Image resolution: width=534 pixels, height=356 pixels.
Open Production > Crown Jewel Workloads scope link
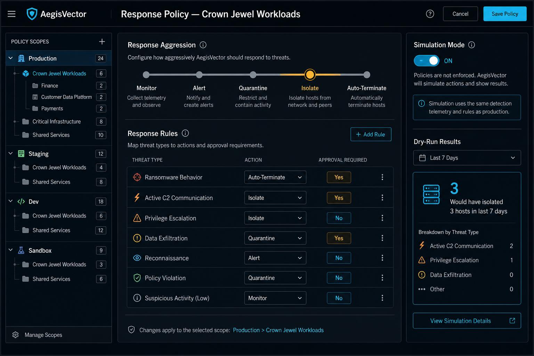click(278, 330)
